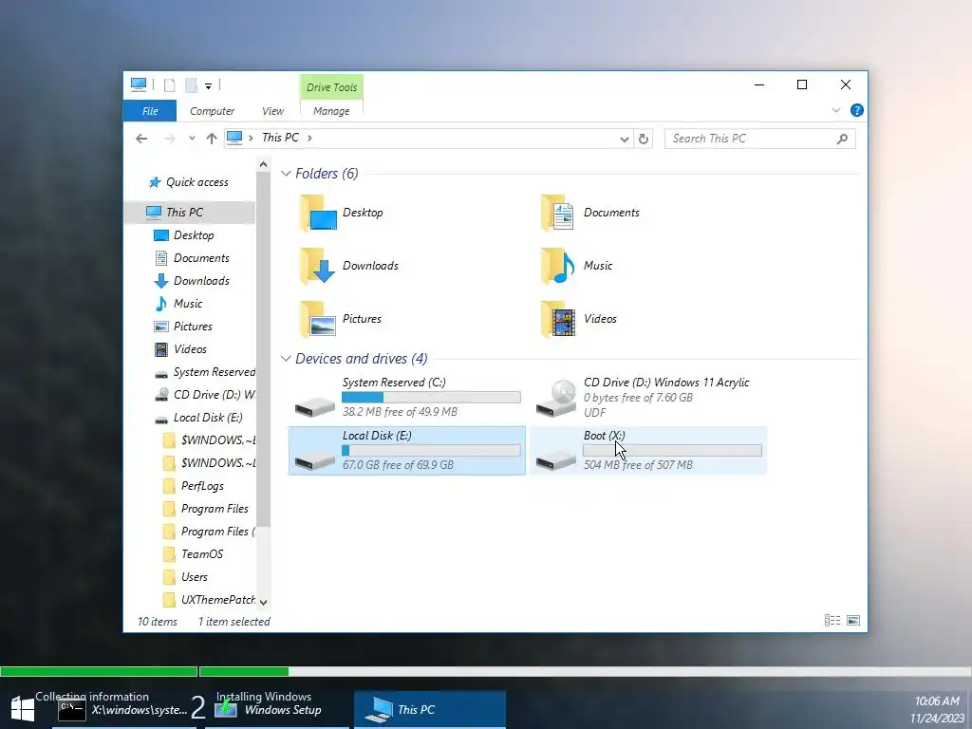Click the Local Disk (E:) usage bar
The width and height of the screenshot is (972, 729).
click(x=431, y=451)
